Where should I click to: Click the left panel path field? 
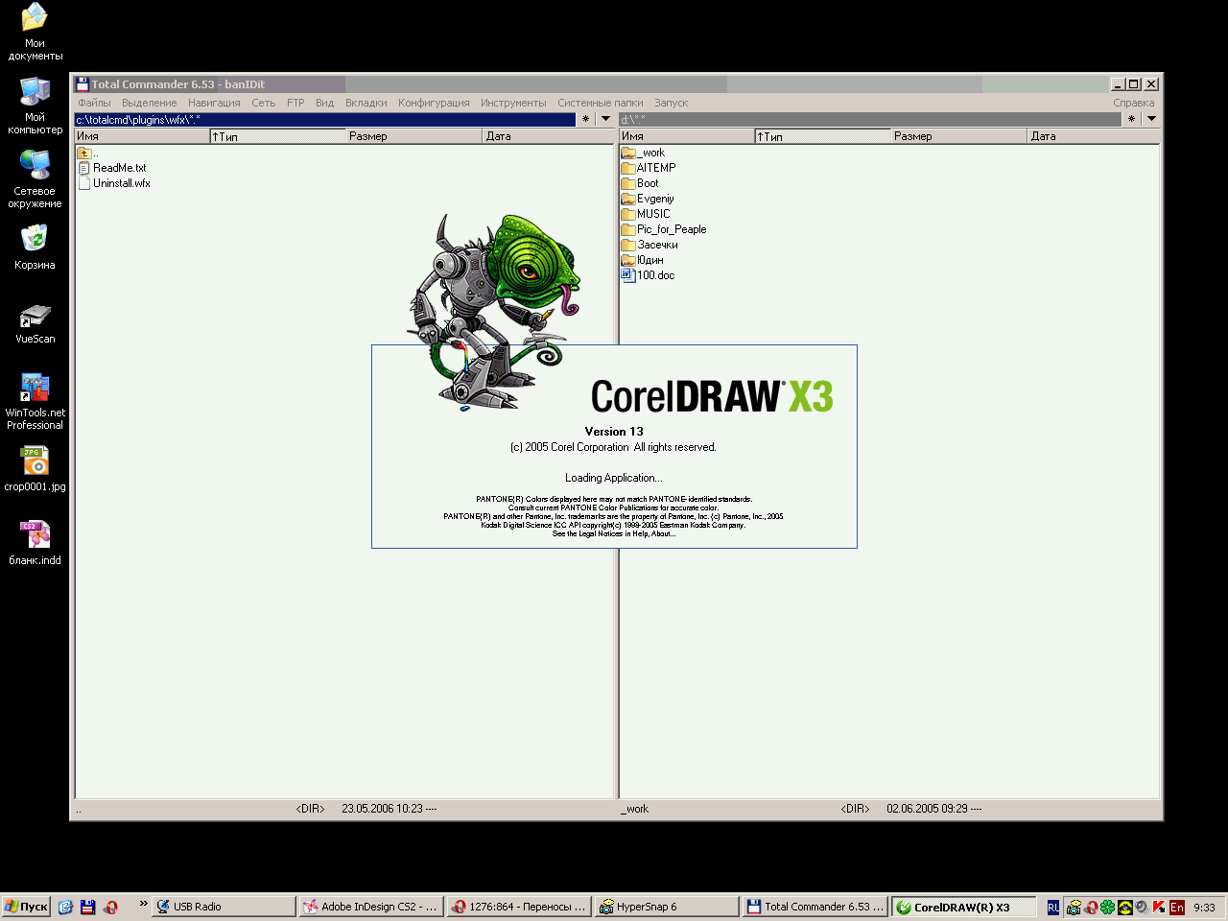click(325, 119)
